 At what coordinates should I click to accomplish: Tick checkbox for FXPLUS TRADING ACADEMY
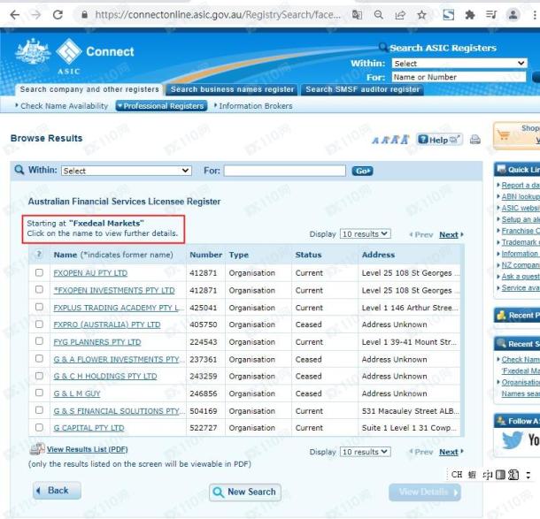click(x=39, y=307)
